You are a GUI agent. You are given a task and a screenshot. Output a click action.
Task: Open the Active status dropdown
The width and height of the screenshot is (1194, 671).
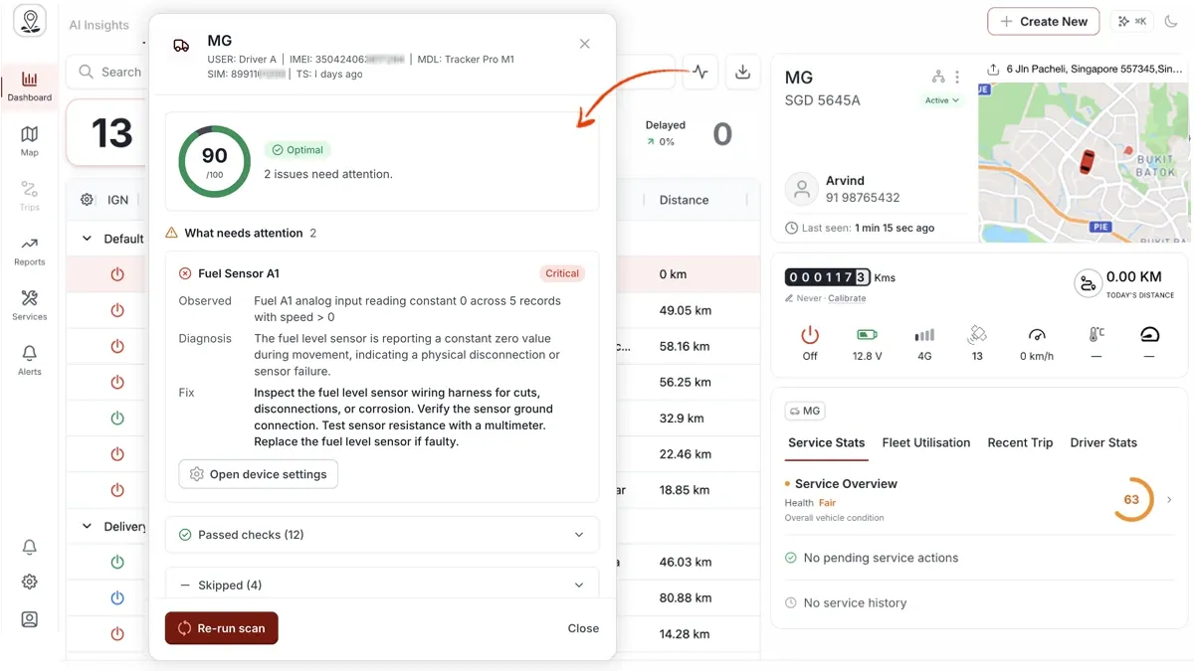pos(941,100)
